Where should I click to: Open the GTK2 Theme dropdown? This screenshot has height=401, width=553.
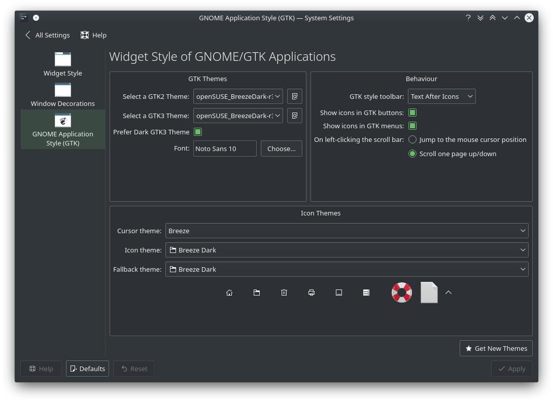[x=238, y=96]
